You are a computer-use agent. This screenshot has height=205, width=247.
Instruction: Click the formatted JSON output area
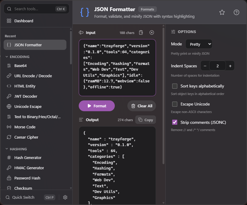tap(117, 166)
